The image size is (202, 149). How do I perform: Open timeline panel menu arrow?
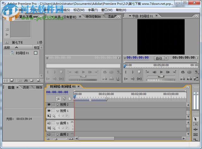(x=188, y=87)
